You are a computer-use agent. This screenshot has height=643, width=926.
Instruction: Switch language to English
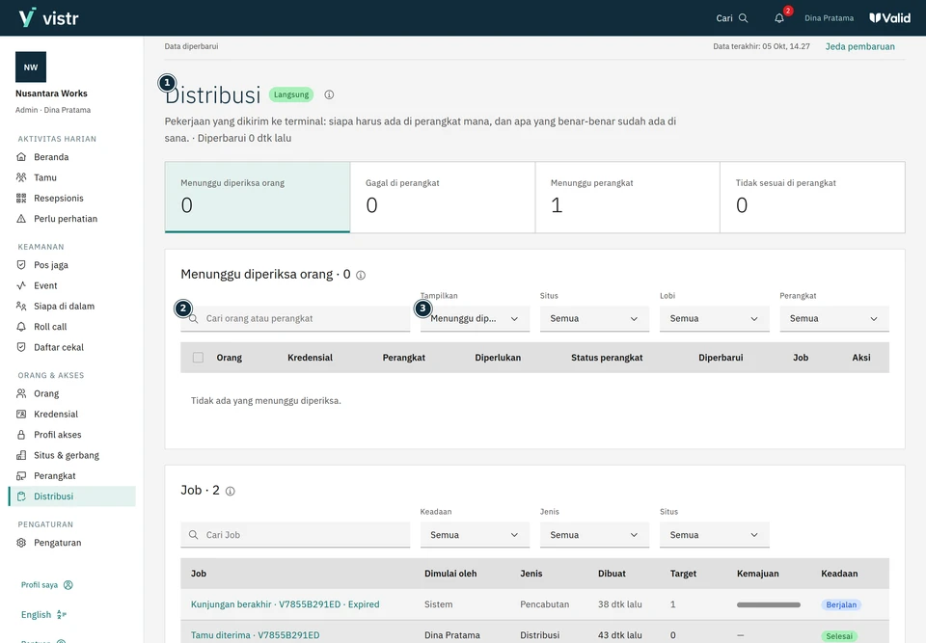pyautogui.click(x=43, y=615)
